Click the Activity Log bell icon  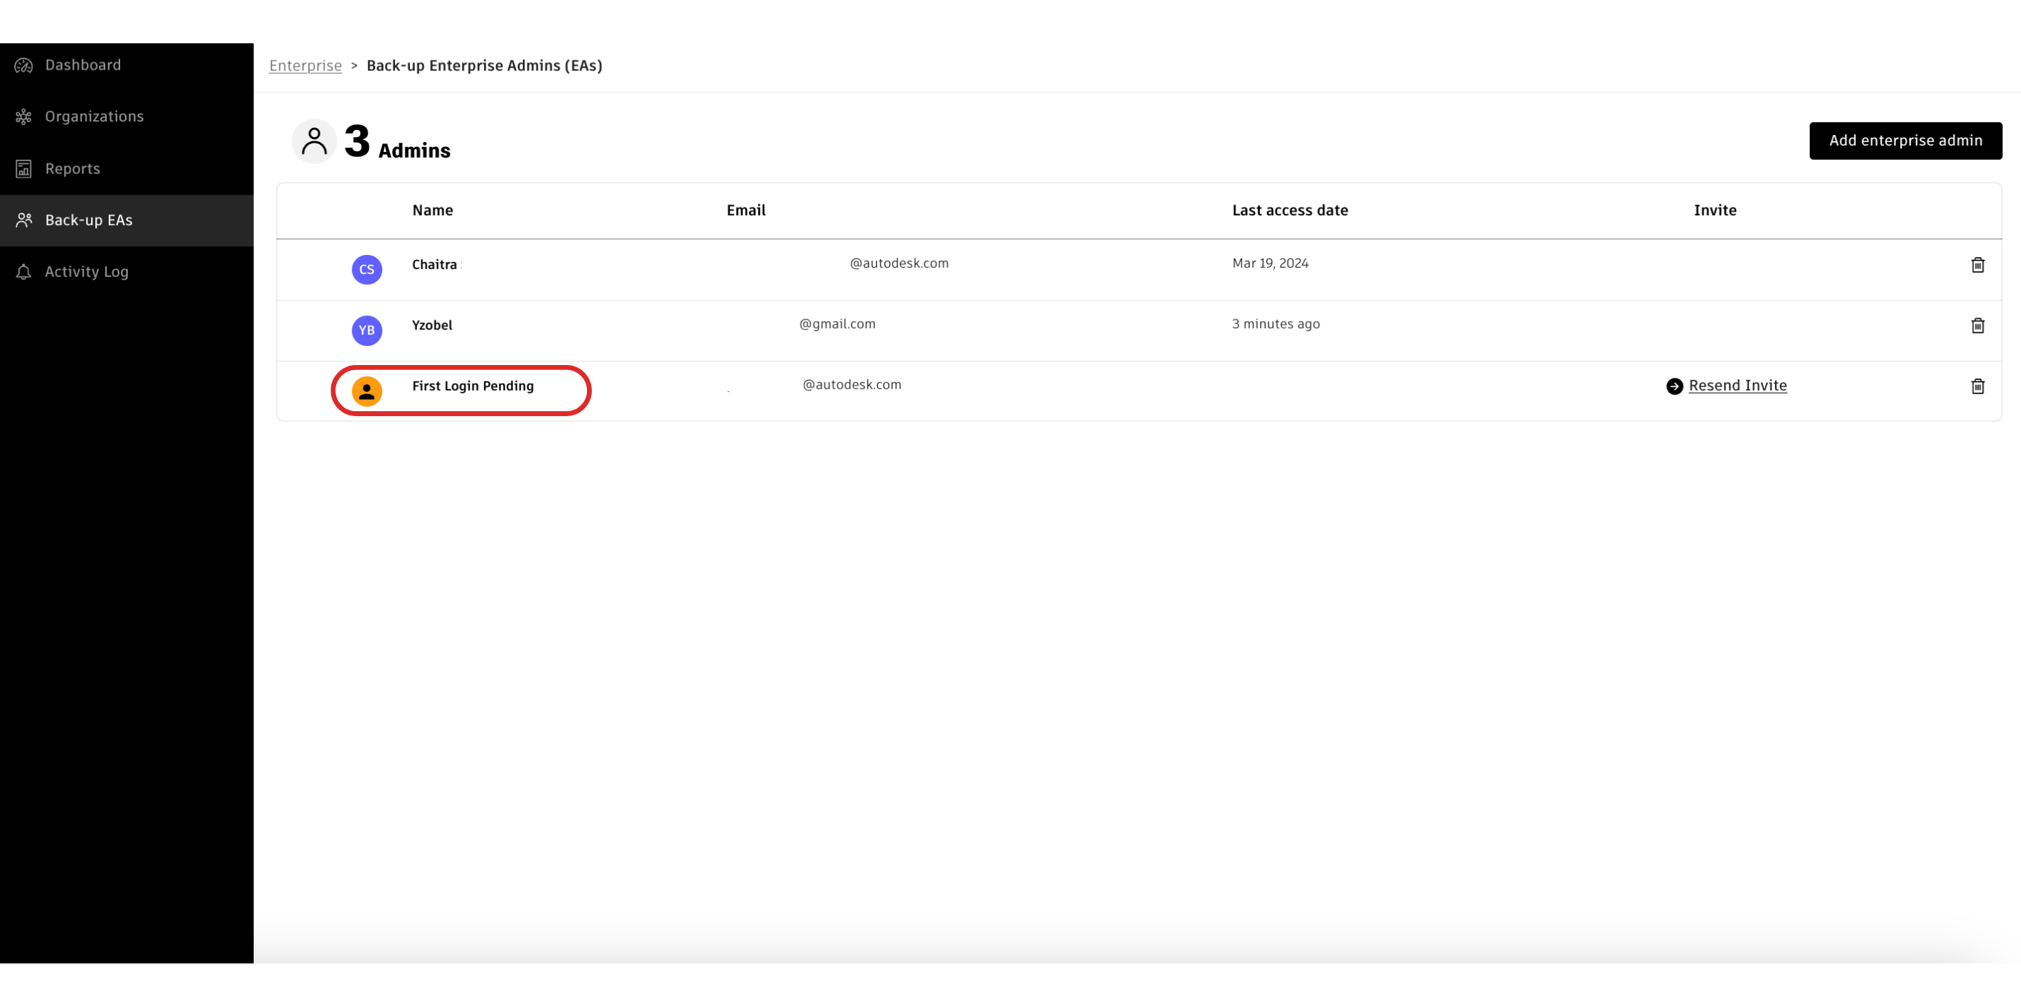click(23, 272)
